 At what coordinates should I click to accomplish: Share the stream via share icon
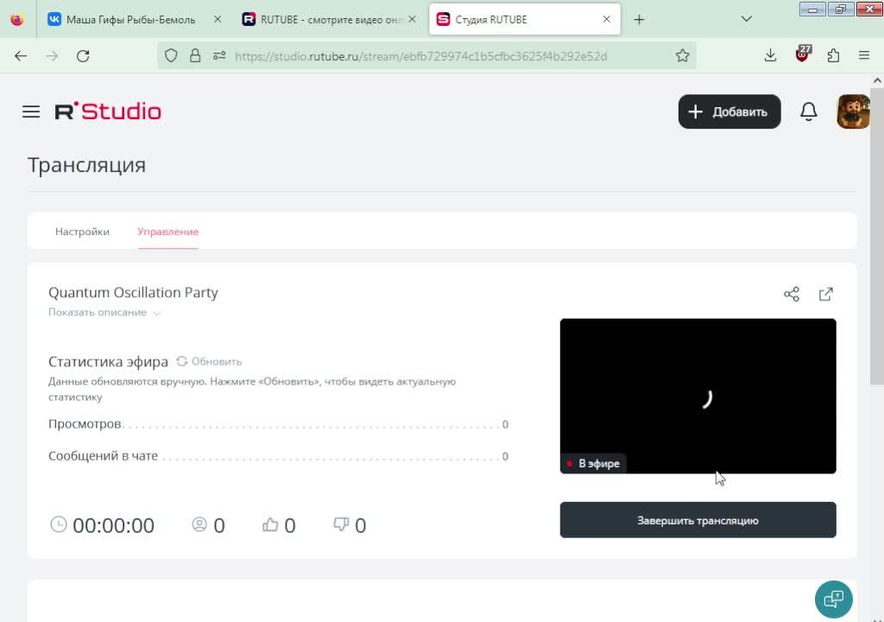coord(792,294)
